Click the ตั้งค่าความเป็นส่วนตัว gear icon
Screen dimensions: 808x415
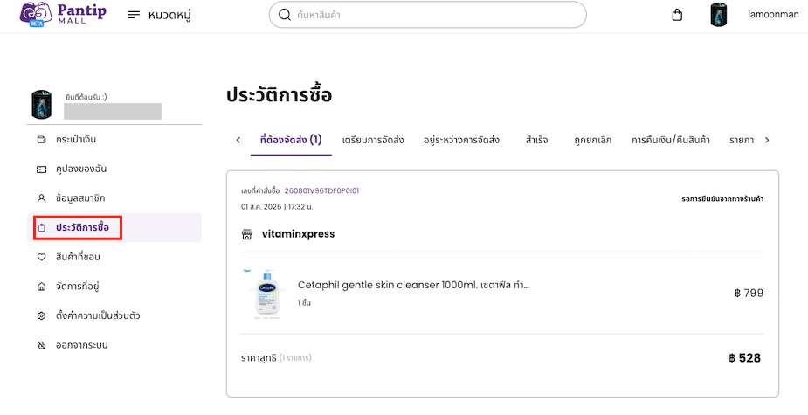click(42, 315)
